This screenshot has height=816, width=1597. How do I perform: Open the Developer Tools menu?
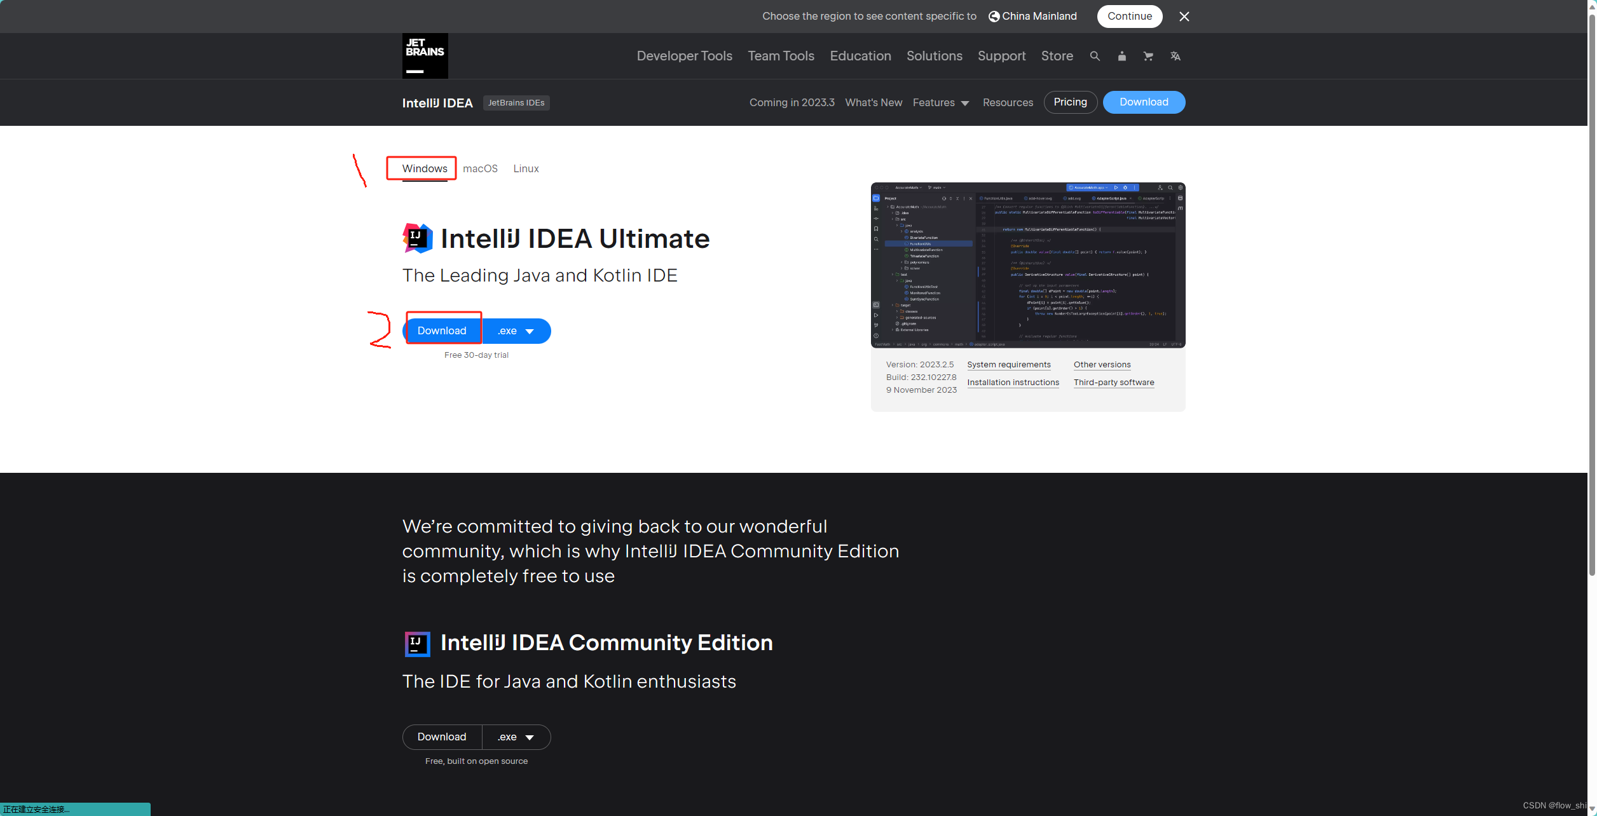(x=684, y=56)
